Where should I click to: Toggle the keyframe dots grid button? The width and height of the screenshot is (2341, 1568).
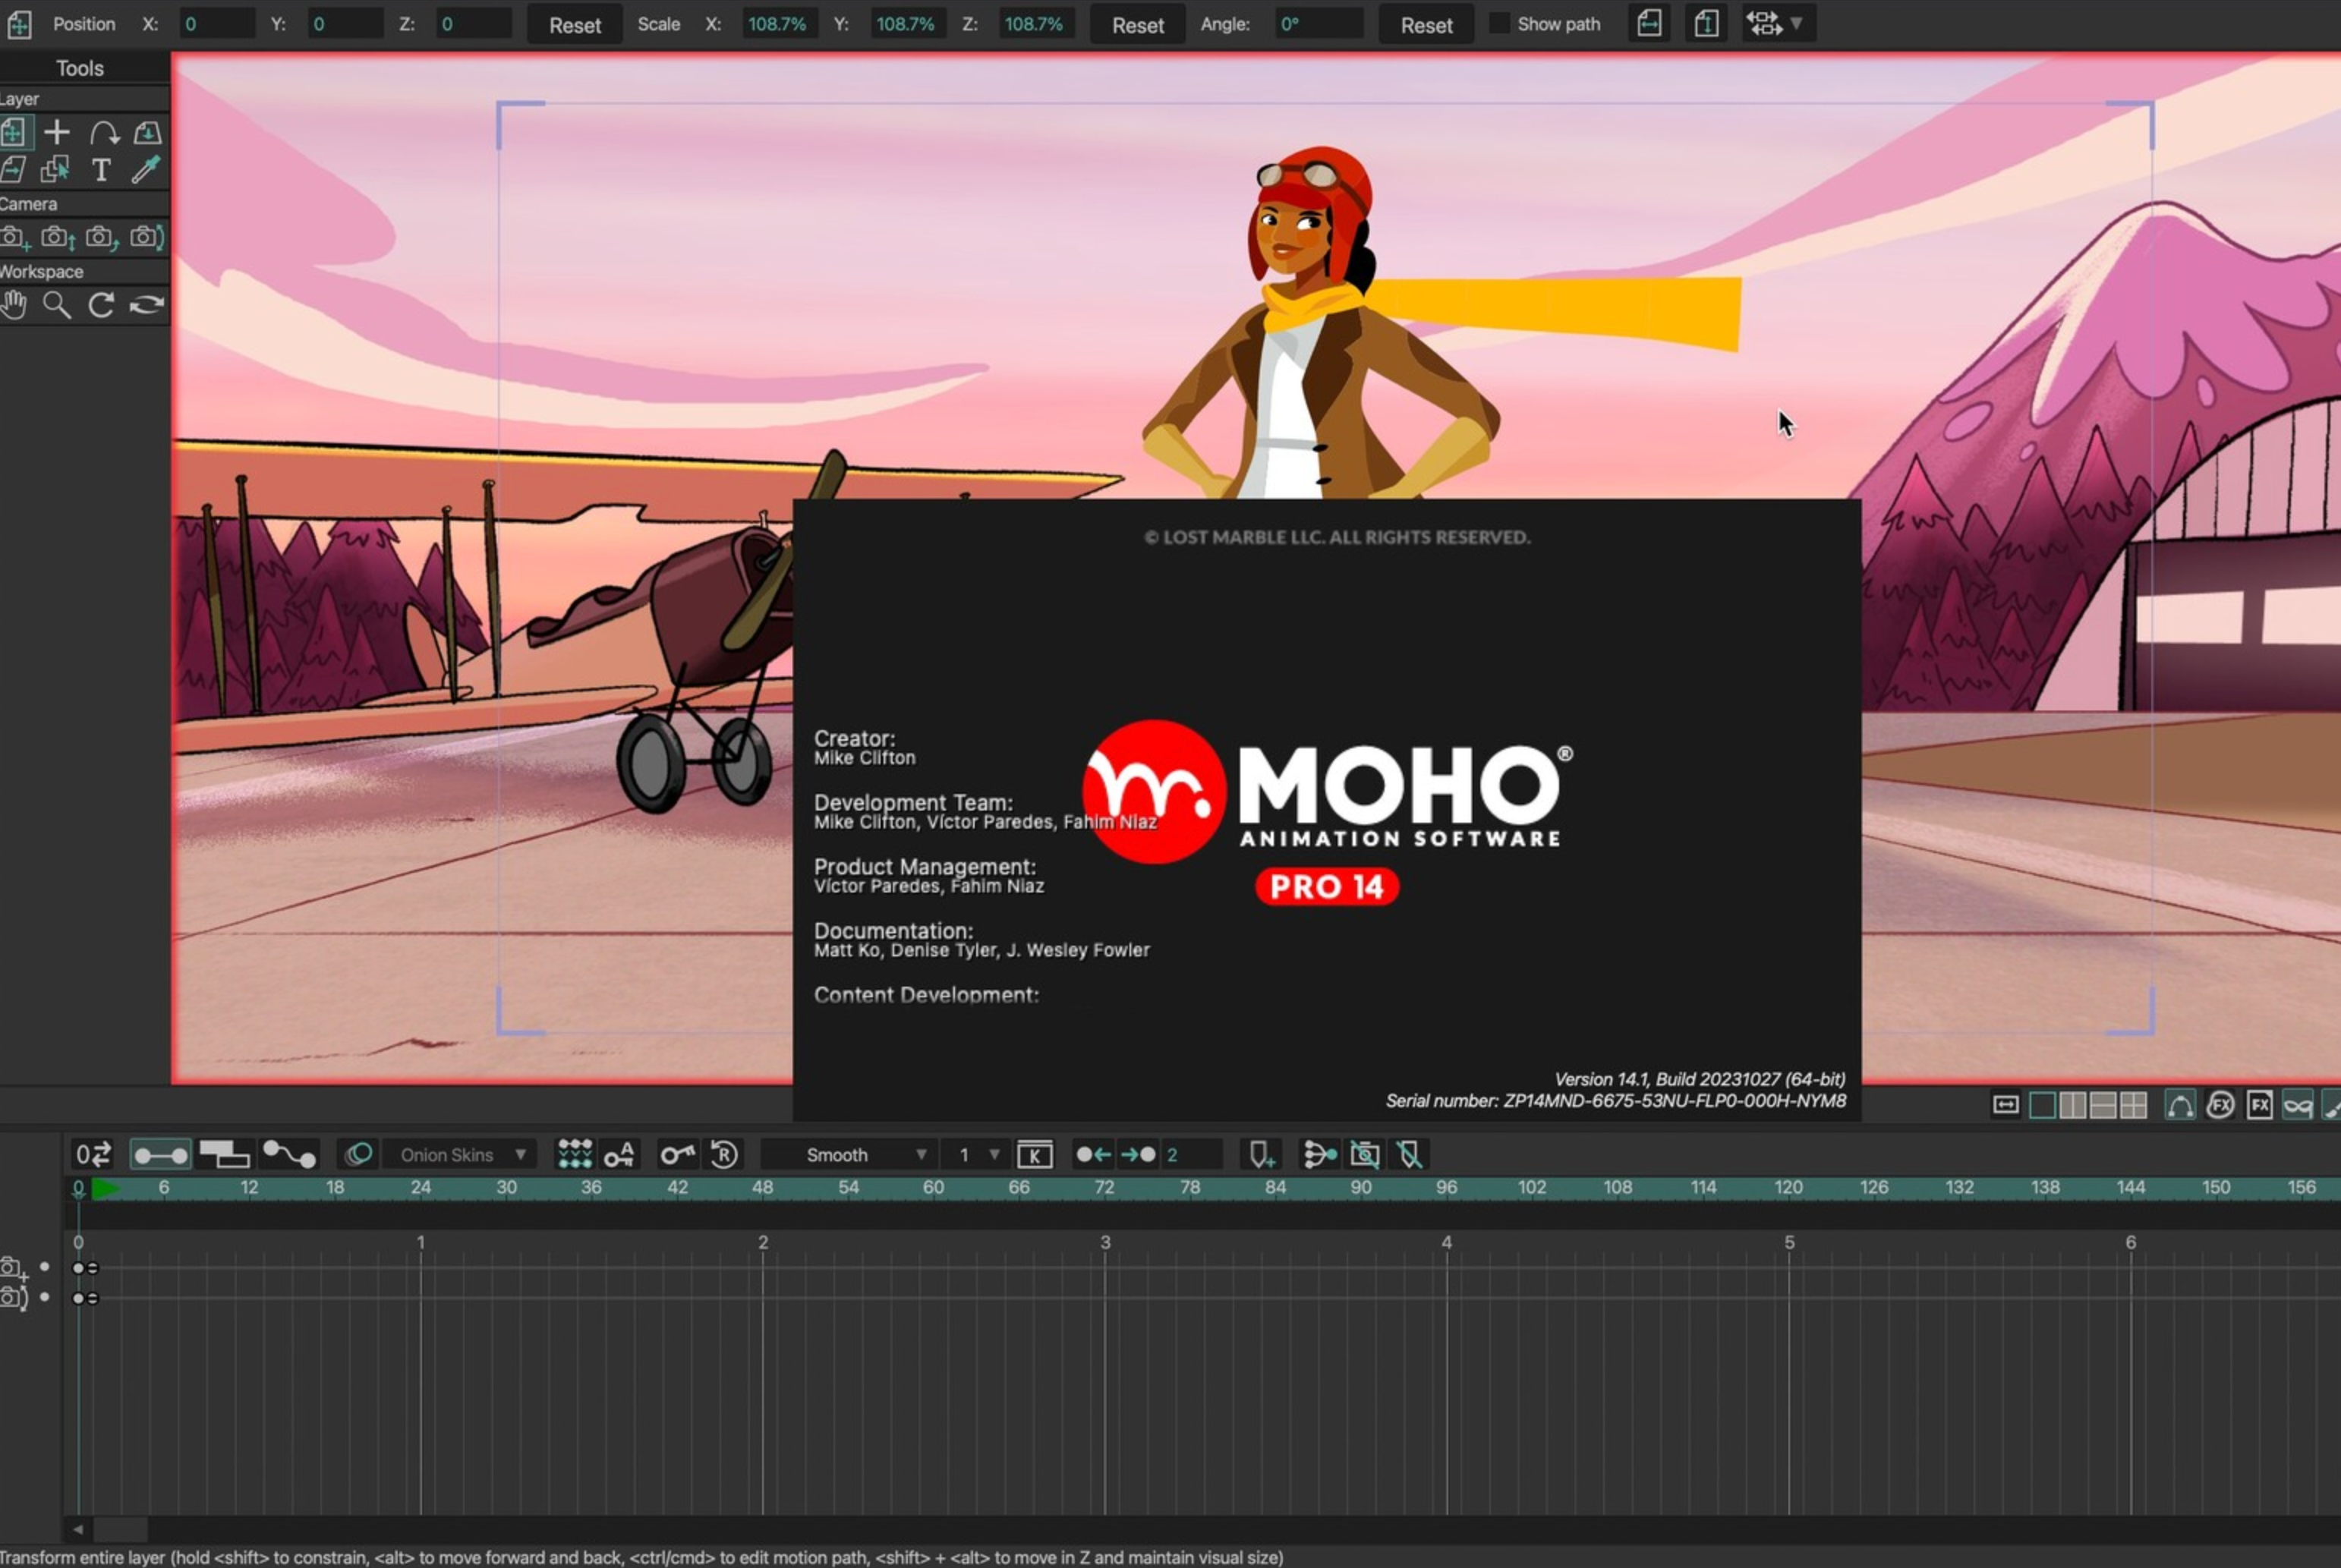point(574,1155)
